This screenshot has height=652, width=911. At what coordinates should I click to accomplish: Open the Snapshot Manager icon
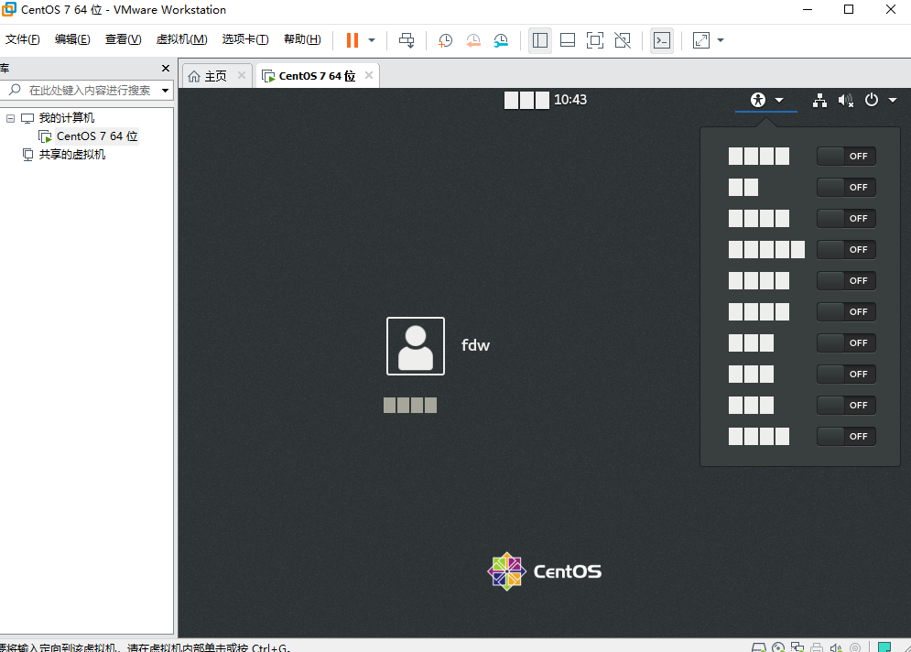pos(501,40)
